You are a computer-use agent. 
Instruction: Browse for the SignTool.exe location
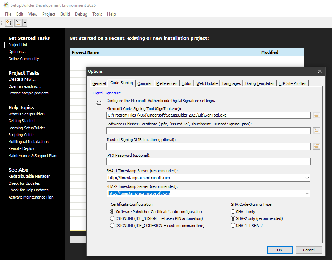point(316,115)
